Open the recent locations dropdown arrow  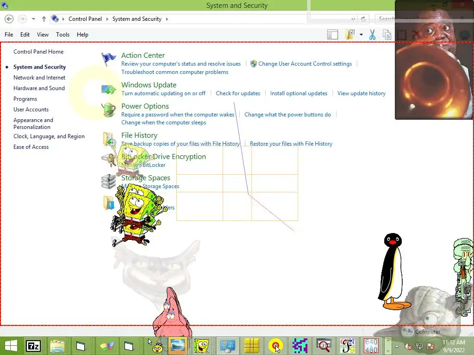(x=33, y=19)
